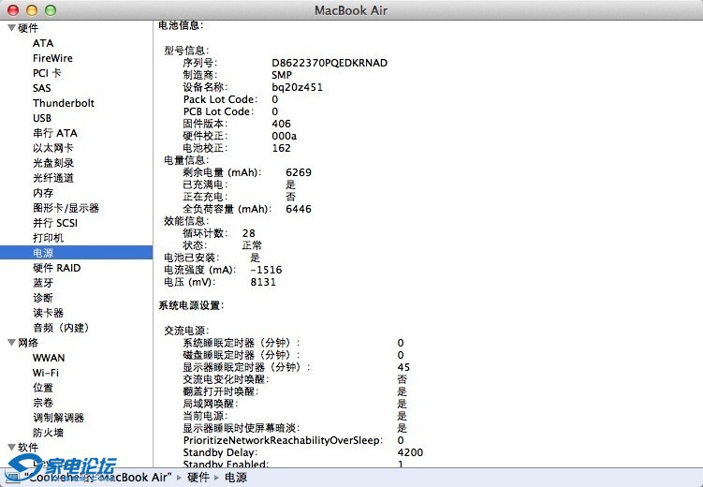Zoom the window with green button
The height and width of the screenshot is (487, 703).
coord(51,10)
